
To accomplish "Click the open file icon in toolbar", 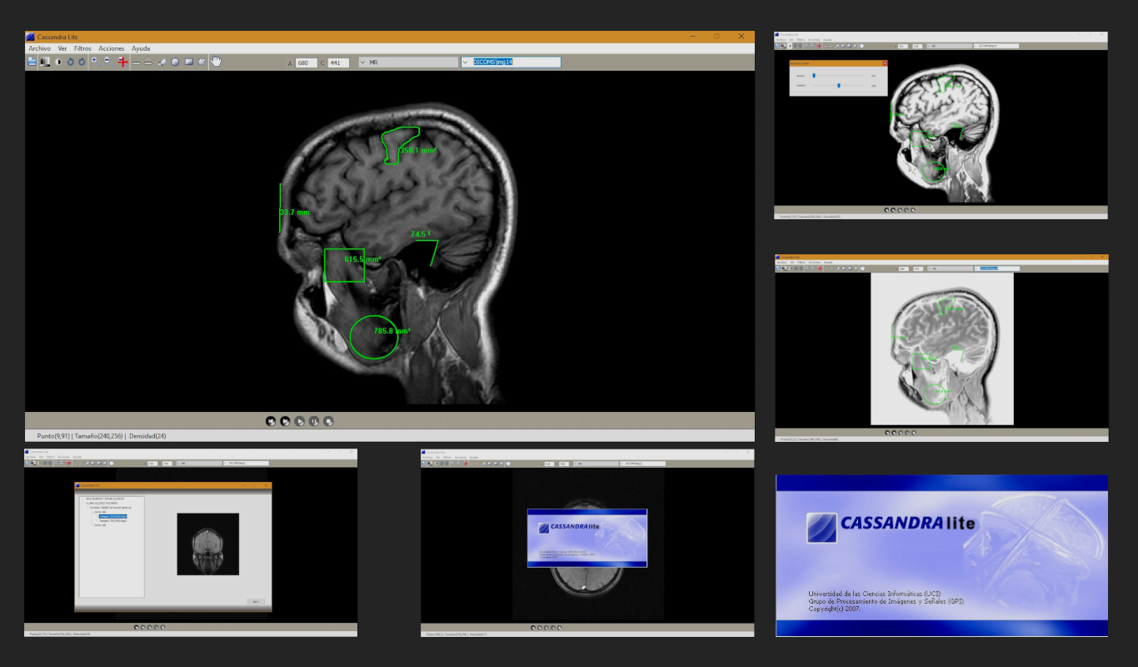I will click(32, 62).
